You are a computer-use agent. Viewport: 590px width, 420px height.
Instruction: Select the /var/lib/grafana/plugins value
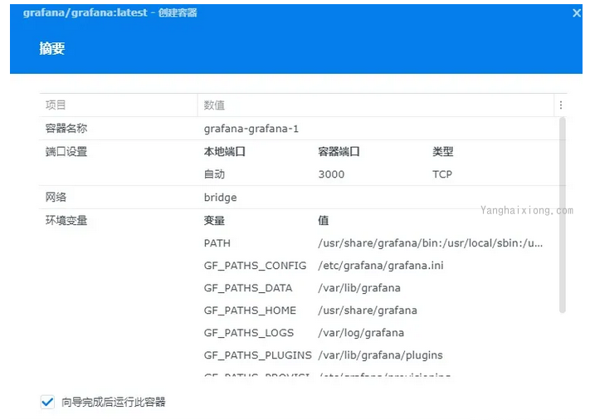380,355
